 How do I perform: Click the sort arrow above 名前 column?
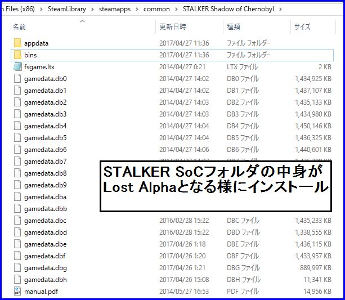[83, 21]
